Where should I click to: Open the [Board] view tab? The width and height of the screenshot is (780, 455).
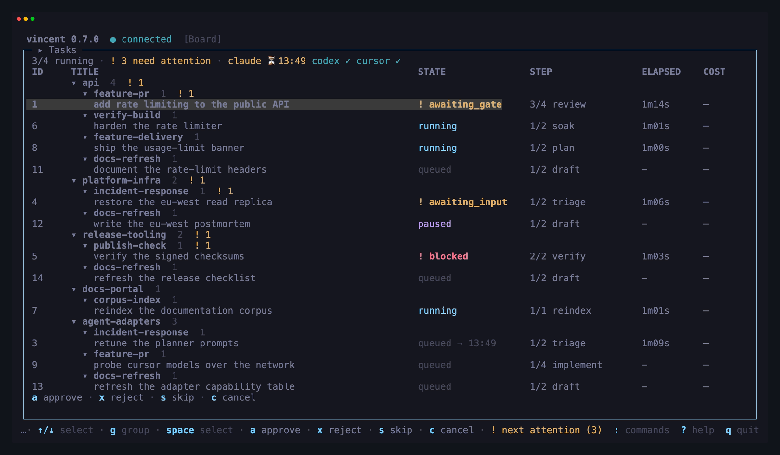pyautogui.click(x=203, y=39)
